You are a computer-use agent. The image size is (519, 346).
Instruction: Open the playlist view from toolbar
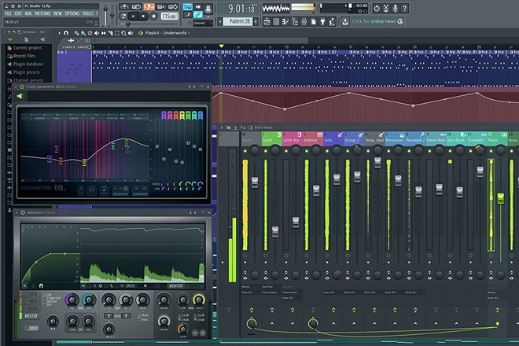click(x=267, y=22)
